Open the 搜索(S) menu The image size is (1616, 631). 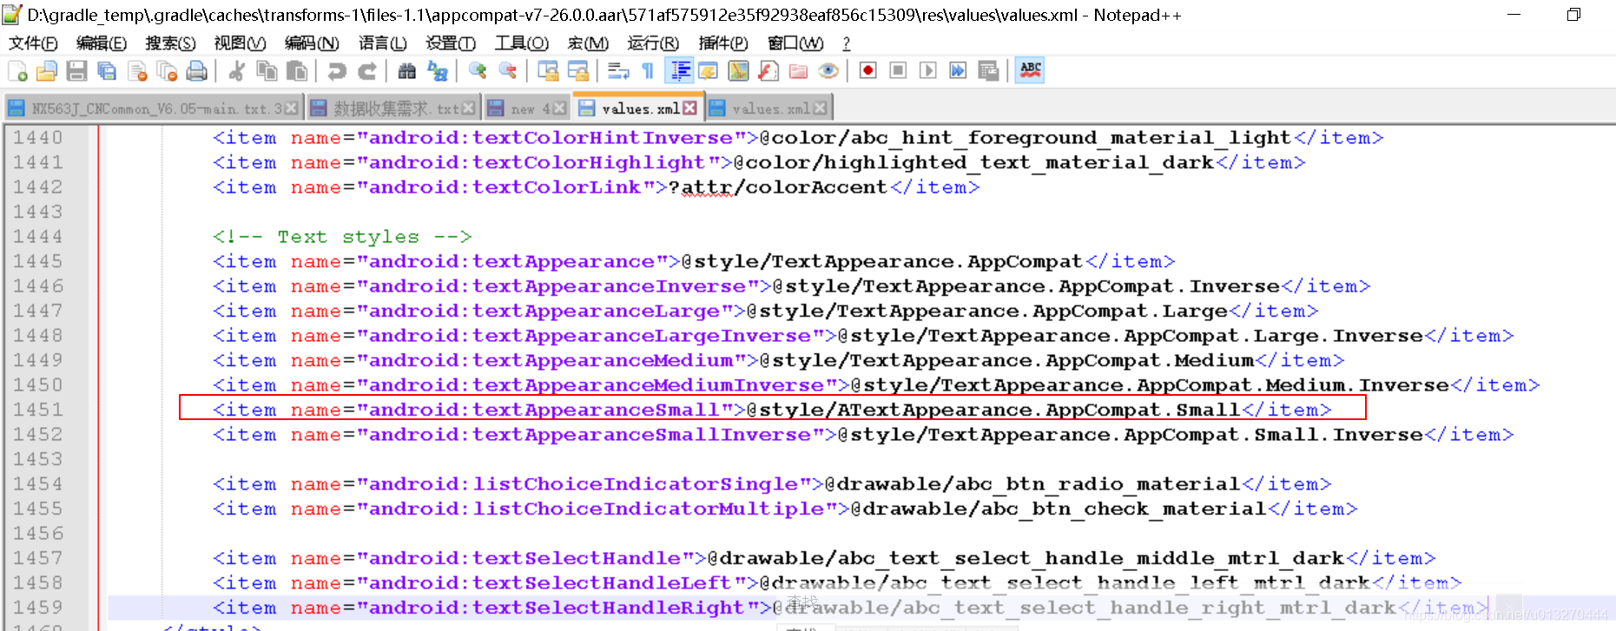click(170, 43)
